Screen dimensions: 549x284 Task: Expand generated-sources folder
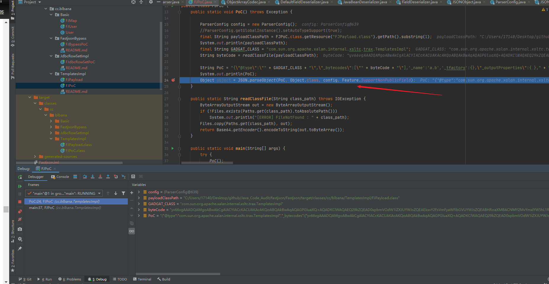pyautogui.click(x=35, y=157)
